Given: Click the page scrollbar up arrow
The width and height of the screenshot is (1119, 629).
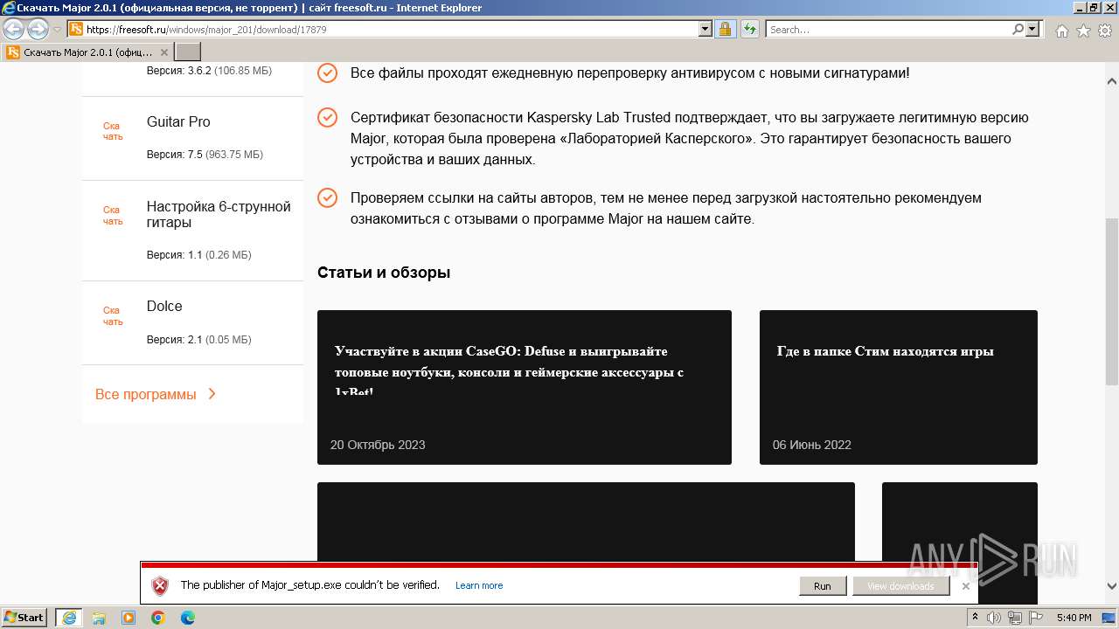Looking at the screenshot, I should point(1112,81).
